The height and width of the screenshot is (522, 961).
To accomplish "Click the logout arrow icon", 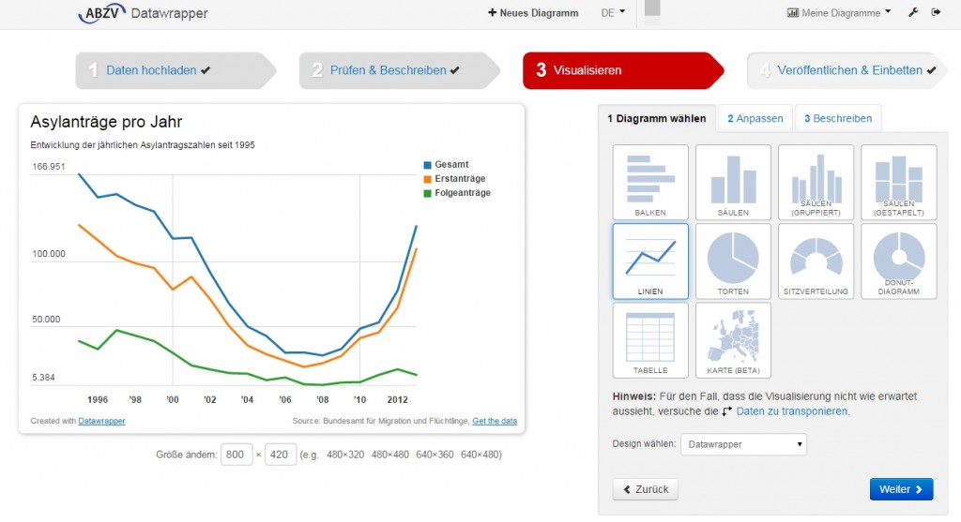I will [x=936, y=12].
